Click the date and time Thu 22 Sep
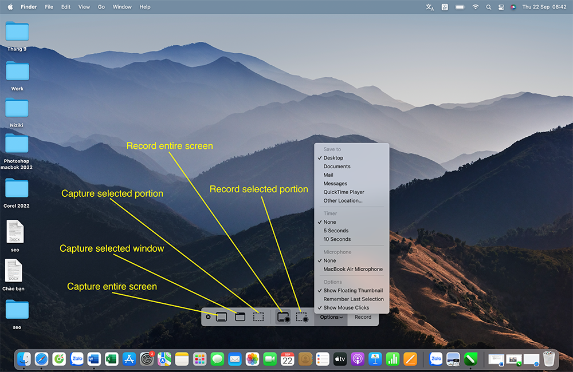 pyautogui.click(x=544, y=6)
